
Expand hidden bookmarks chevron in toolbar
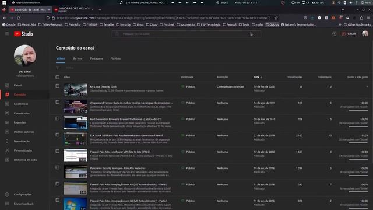click(x=340, y=24)
